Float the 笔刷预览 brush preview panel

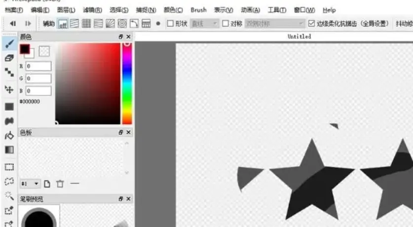click(120, 199)
